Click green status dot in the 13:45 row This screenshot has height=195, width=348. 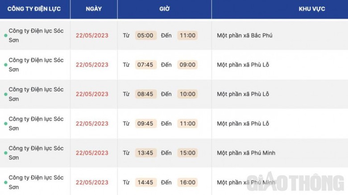point(6,153)
